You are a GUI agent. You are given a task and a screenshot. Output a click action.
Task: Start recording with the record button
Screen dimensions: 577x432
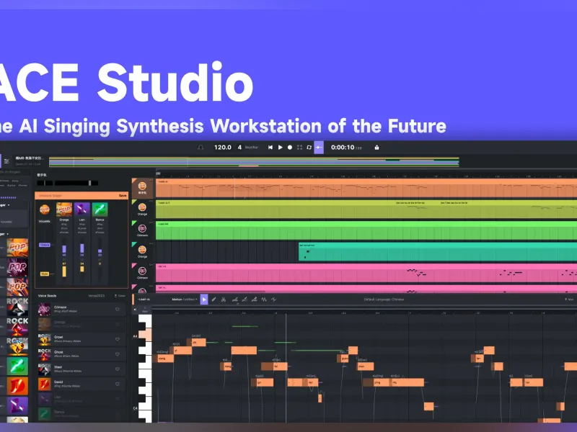[290, 148]
